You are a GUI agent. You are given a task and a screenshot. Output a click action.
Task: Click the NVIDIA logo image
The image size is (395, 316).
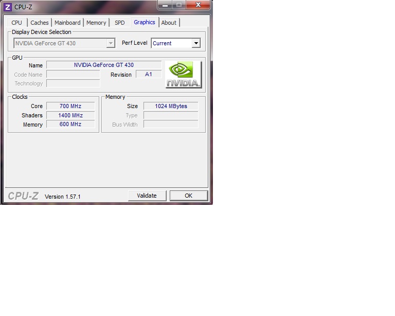[x=184, y=75]
